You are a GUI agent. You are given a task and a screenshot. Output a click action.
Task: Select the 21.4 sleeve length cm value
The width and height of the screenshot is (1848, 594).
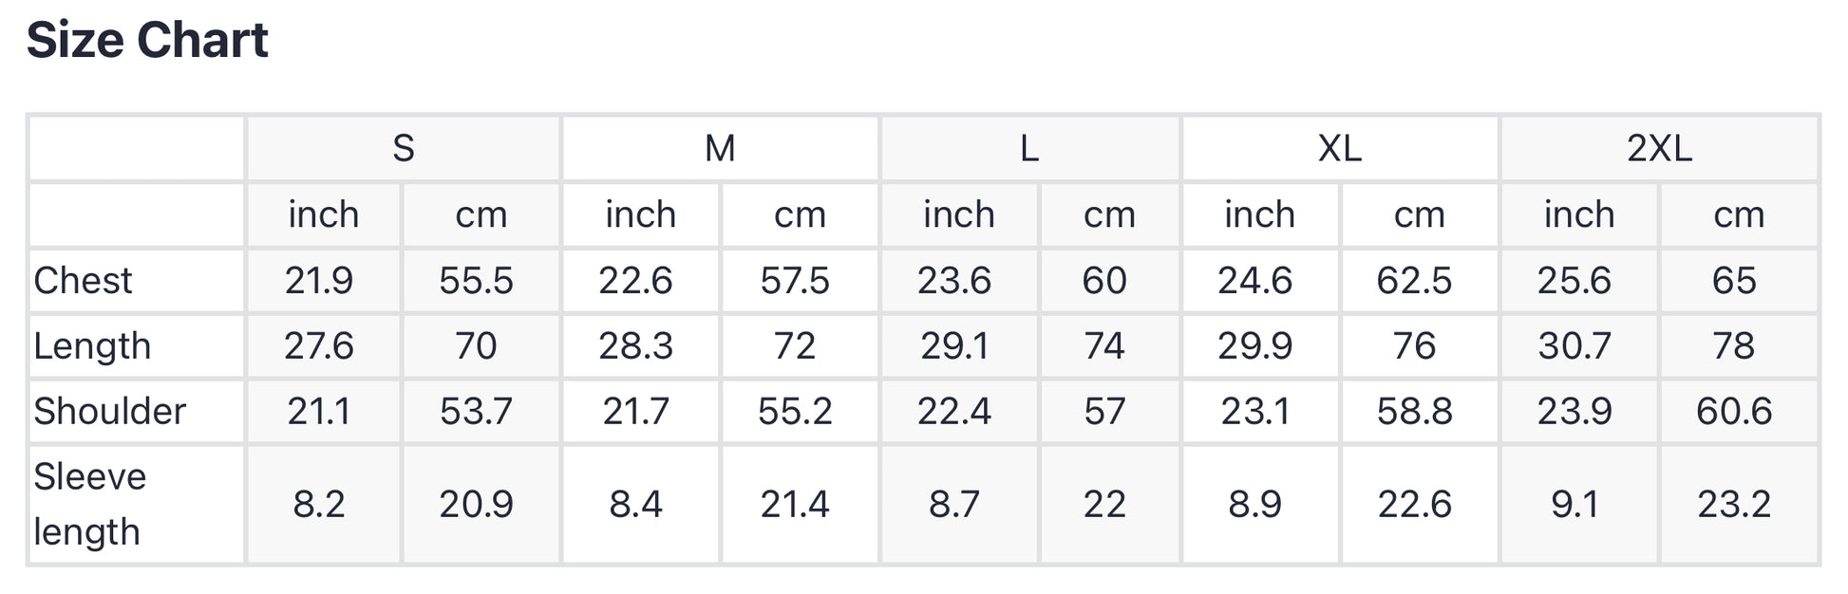point(795,504)
